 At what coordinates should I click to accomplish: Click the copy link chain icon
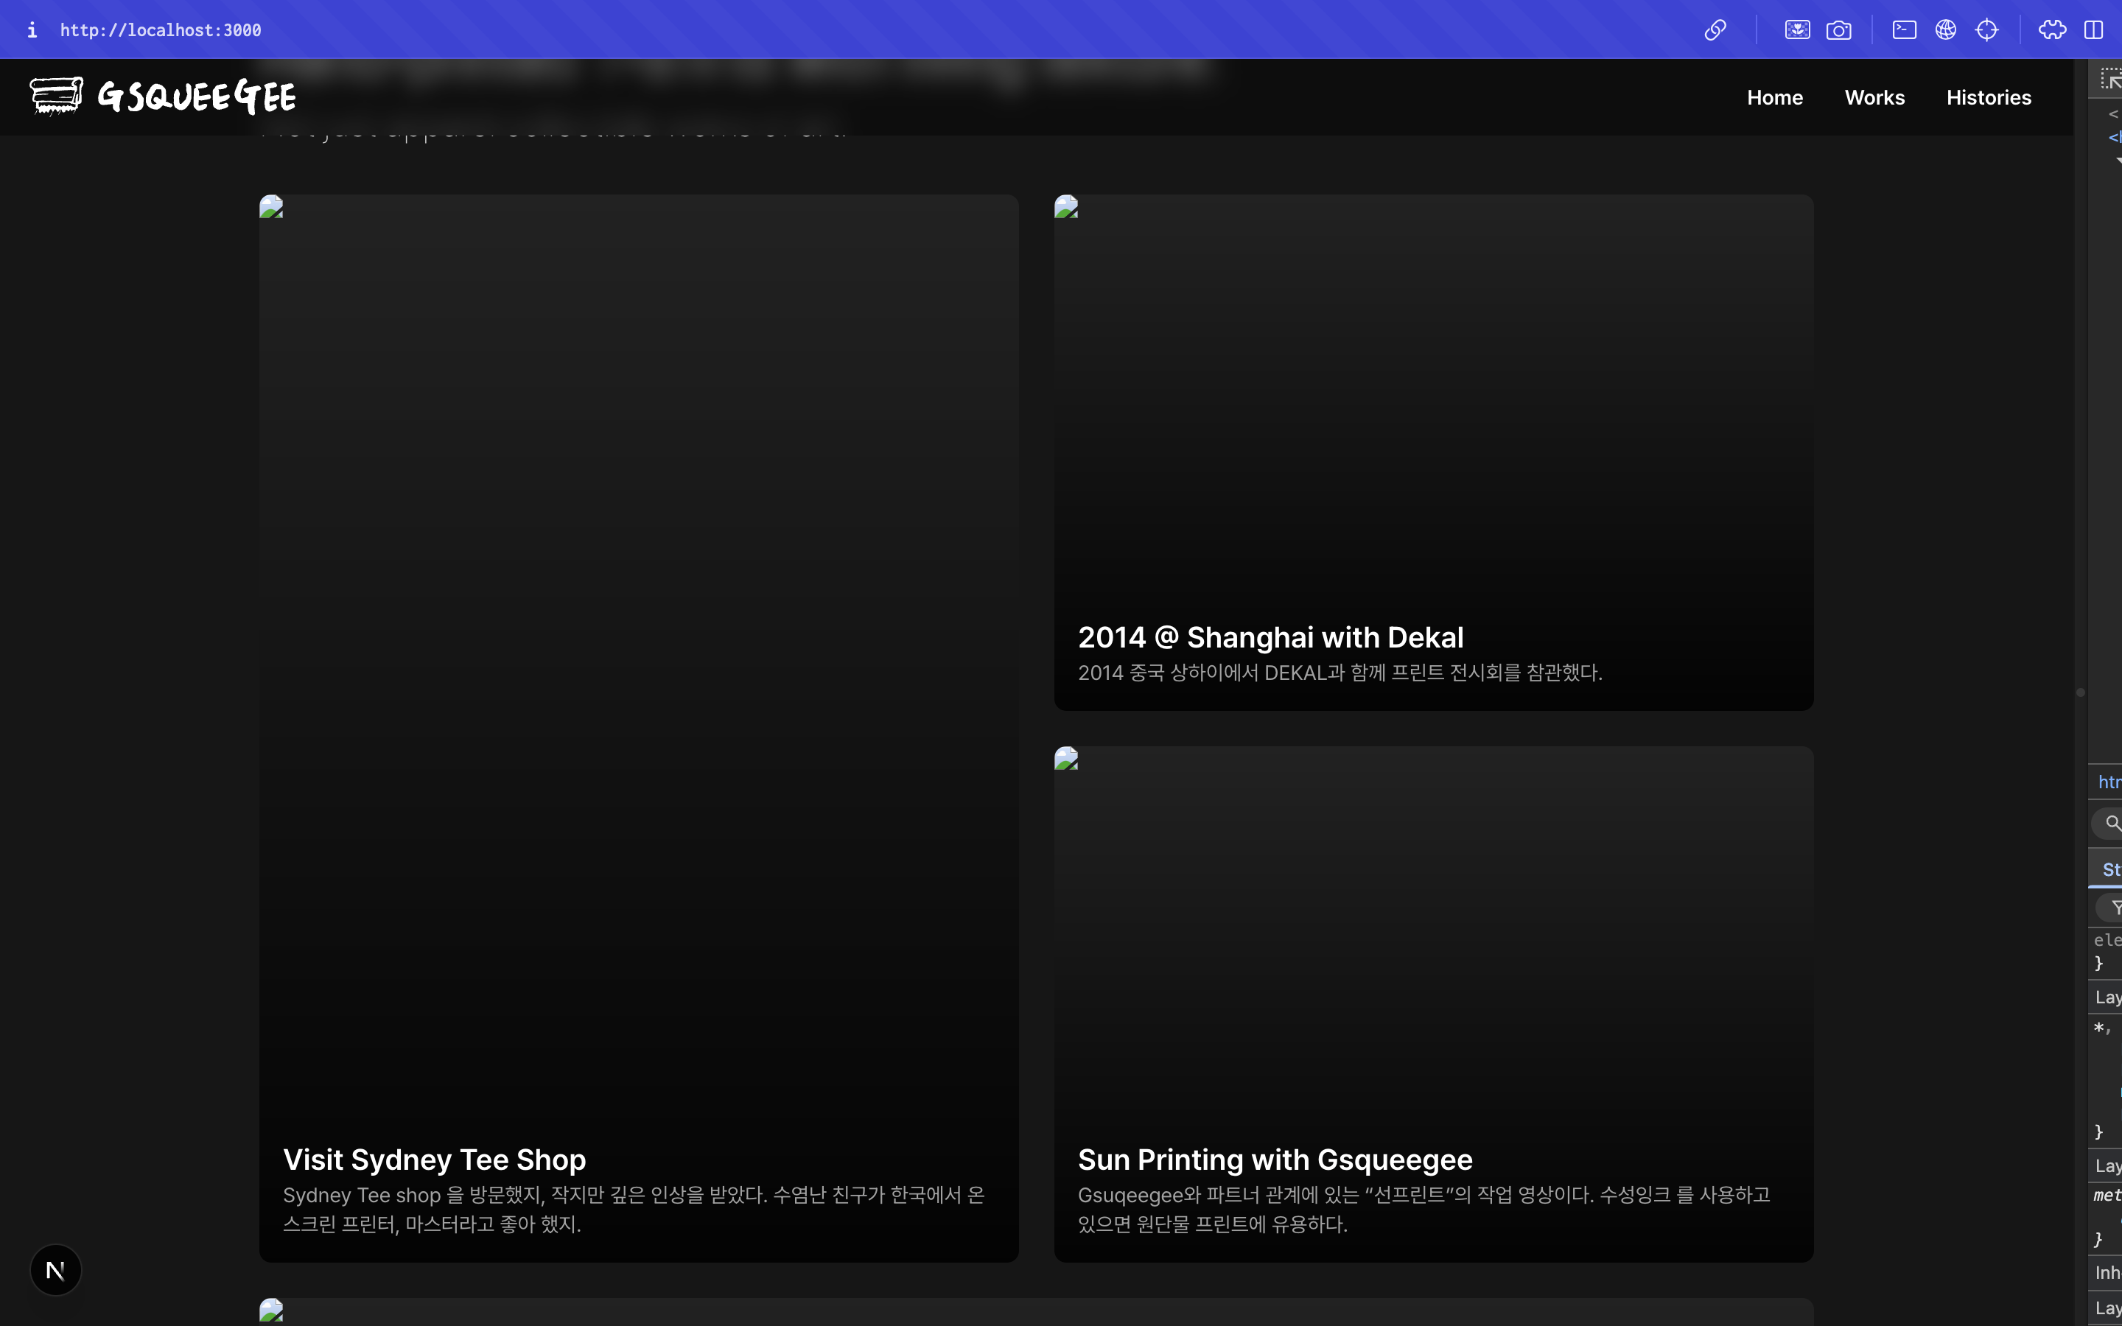1715,29
